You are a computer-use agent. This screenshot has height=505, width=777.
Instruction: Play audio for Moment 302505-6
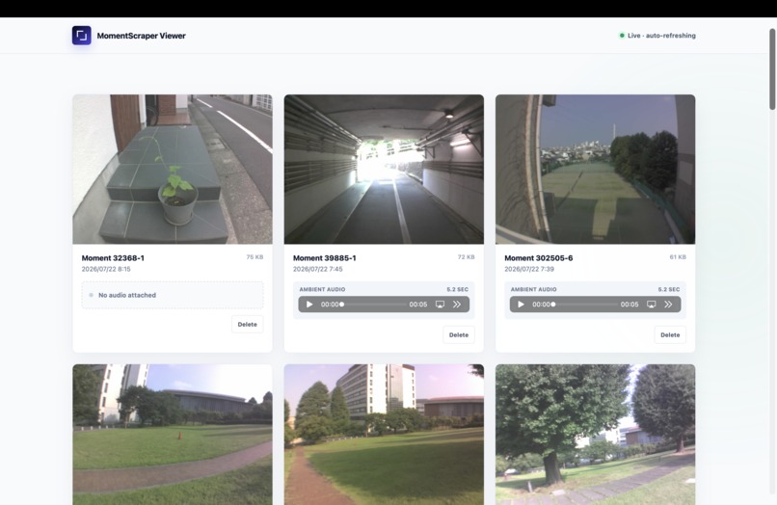tap(521, 305)
